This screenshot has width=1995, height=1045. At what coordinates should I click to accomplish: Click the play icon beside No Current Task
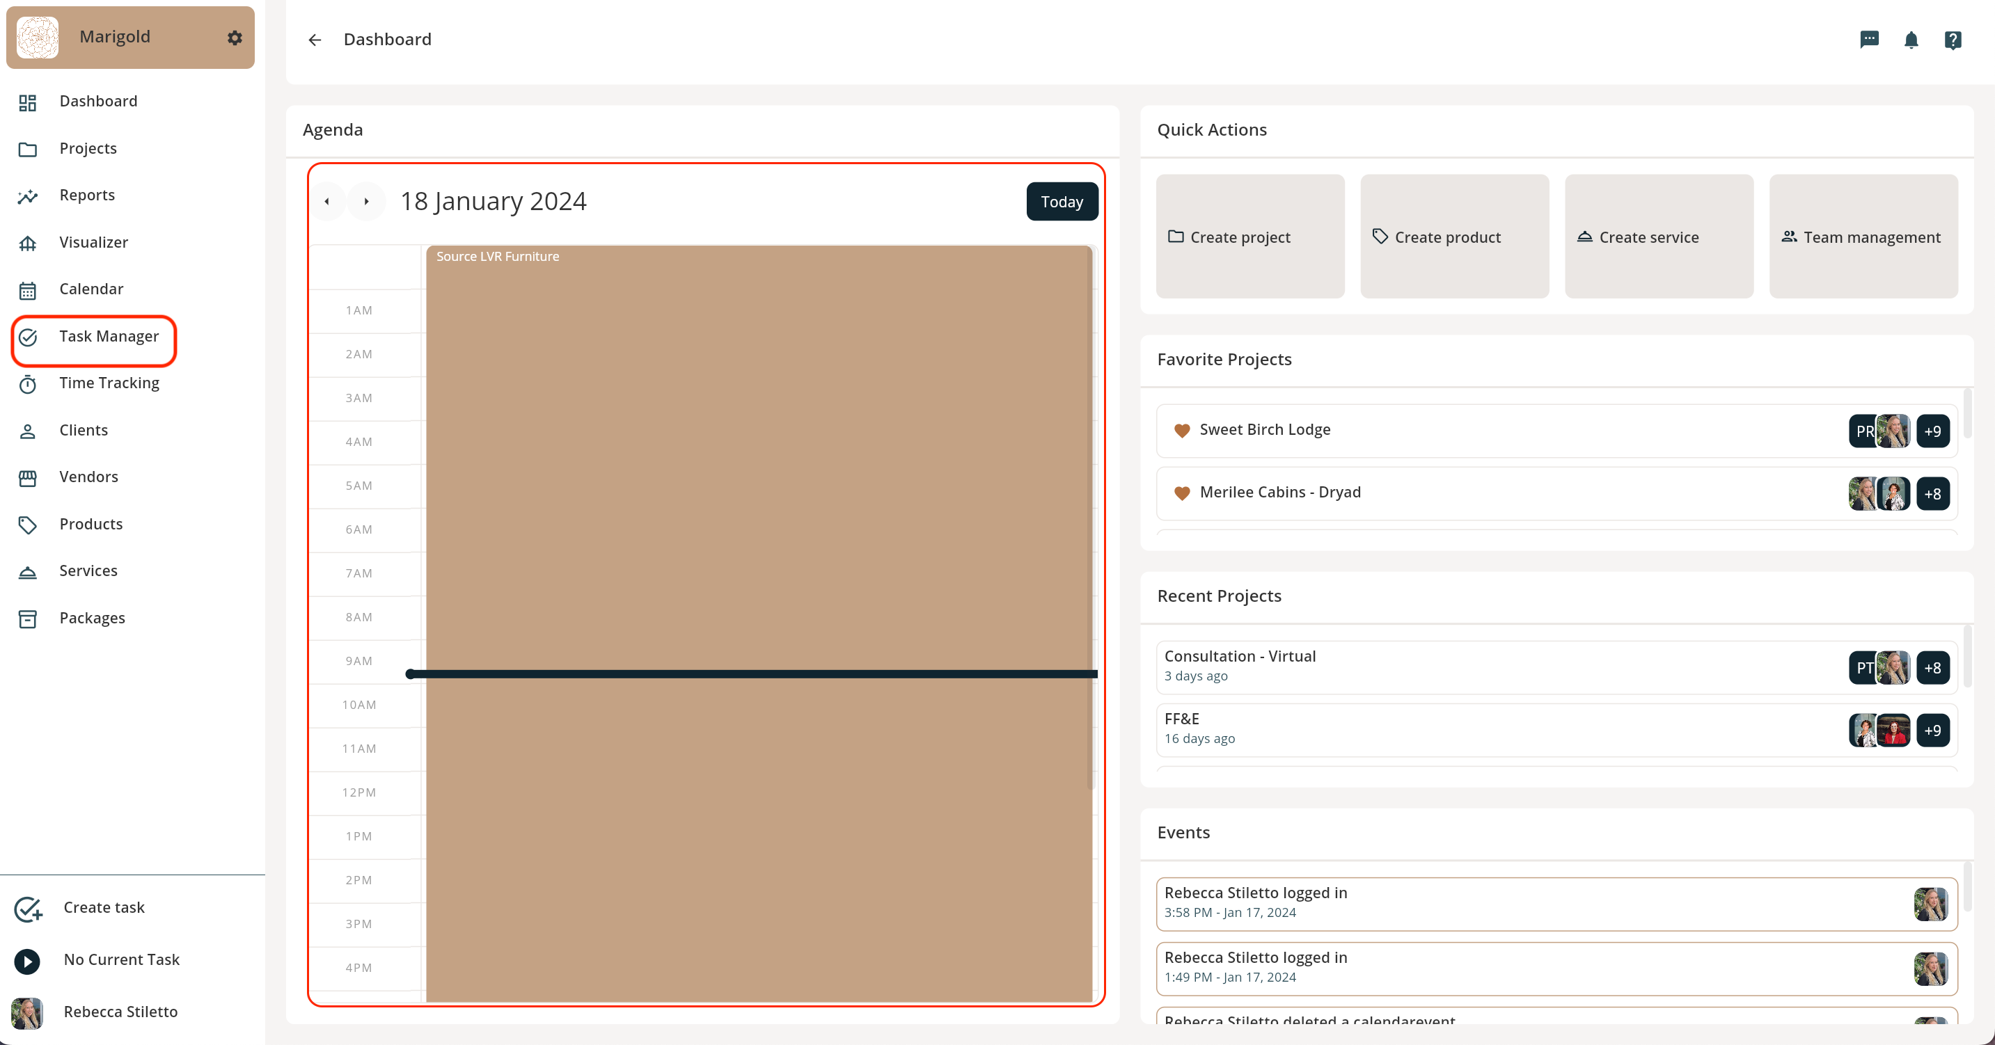(27, 961)
